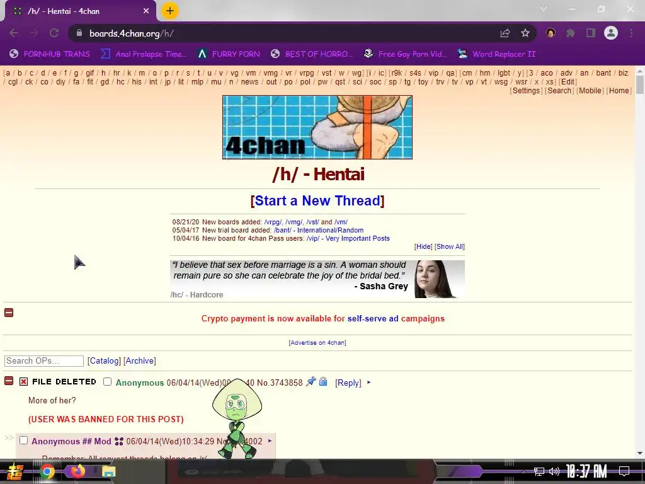This screenshot has height=484, width=645.
Task: Hide the thread using its minus icon
Action: coord(9,381)
